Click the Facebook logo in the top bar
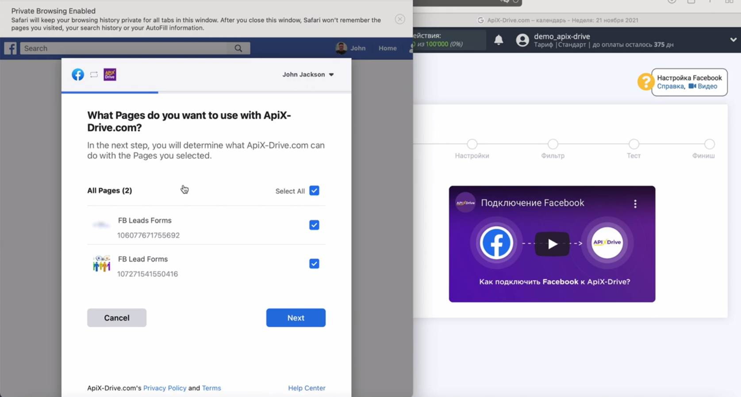741x397 pixels. pyautogui.click(x=10, y=48)
